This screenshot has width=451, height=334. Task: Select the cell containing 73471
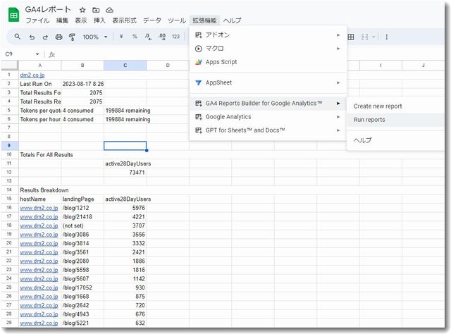(x=125, y=173)
